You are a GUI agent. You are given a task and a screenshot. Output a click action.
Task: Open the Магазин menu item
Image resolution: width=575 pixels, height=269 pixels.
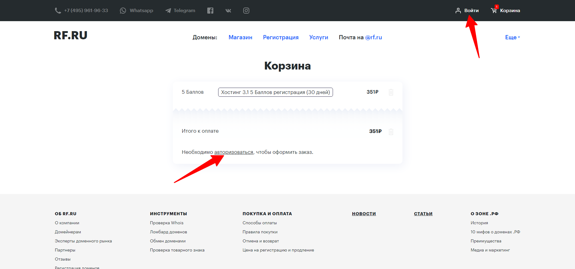pyautogui.click(x=240, y=37)
